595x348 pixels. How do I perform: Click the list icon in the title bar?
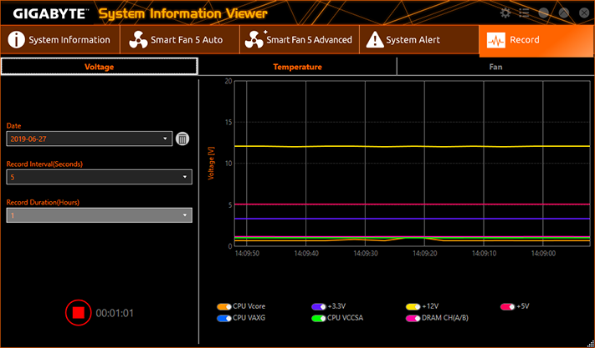[524, 13]
